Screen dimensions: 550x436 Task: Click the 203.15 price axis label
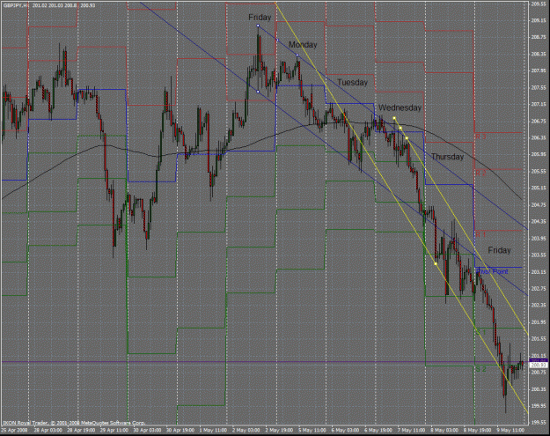pyautogui.click(x=538, y=271)
